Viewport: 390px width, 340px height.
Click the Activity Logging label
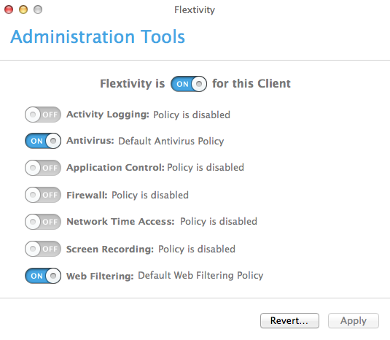(108, 115)
